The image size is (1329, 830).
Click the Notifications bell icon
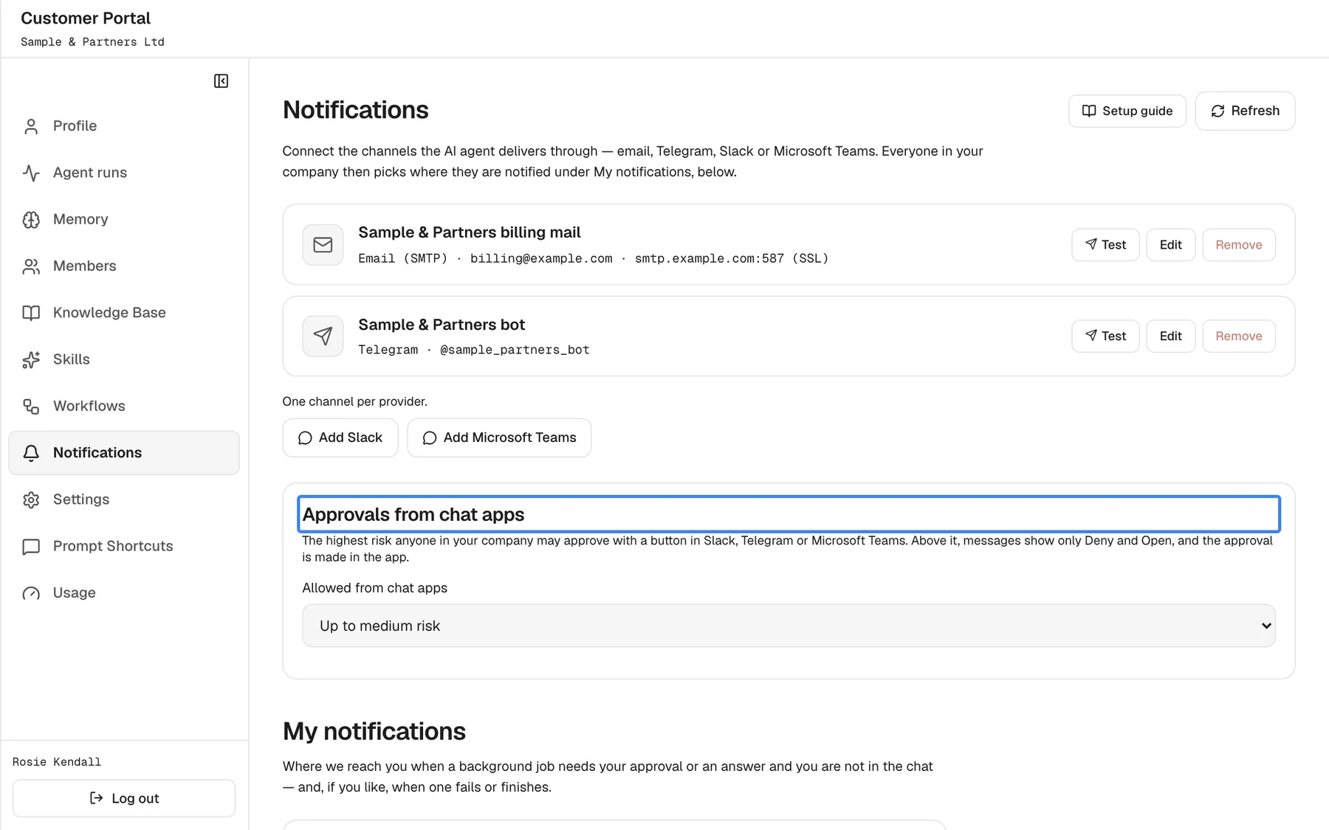click(x=31, y=453)
